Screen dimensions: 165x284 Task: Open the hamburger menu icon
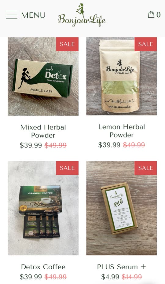pos(12,15)
